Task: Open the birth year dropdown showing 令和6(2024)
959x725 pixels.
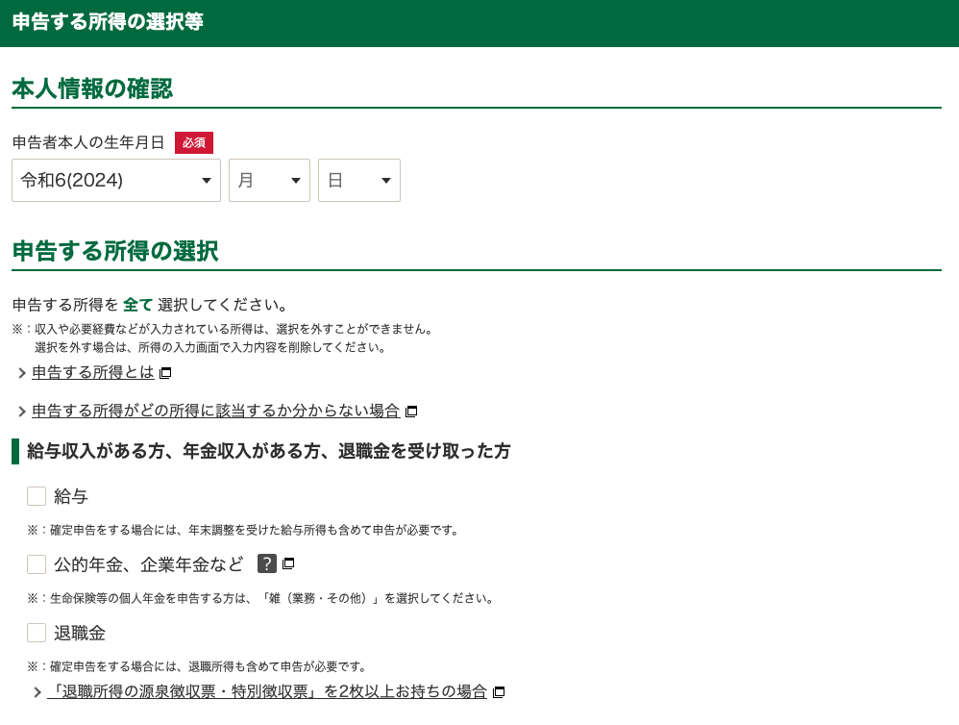Action: (116, 180)
